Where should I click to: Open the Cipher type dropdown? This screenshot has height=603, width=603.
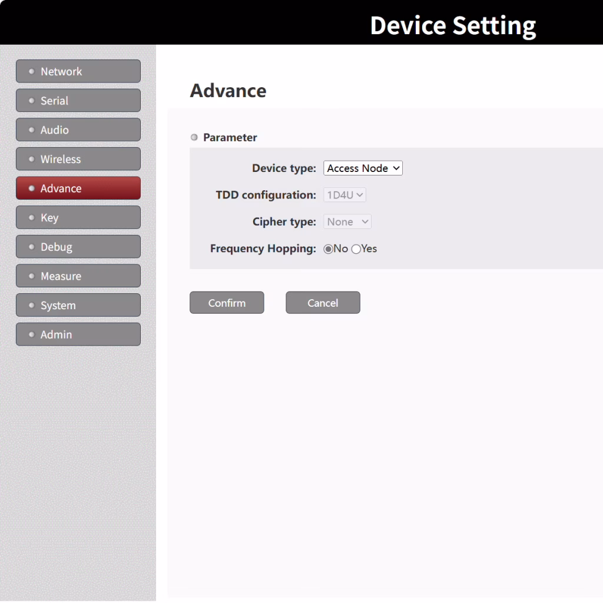point(347,221)
